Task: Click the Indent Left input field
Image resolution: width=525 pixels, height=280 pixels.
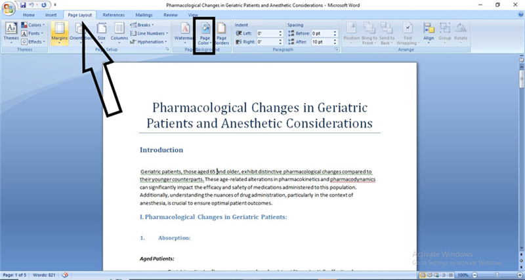Action: pos(267,33)
